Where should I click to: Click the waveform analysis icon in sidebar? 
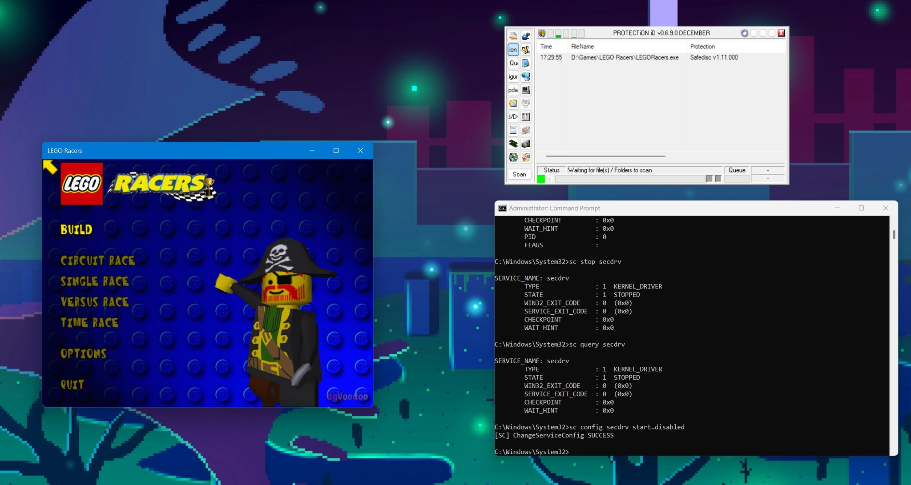click(526, 50)
